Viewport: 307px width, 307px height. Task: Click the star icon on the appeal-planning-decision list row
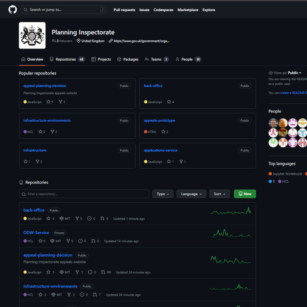[x=48, y=272]
